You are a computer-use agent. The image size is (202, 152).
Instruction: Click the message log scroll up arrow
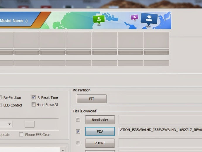(x=63, y=150)
